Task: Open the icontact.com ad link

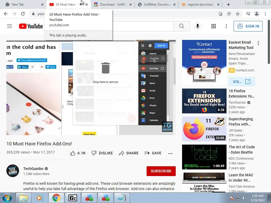Action: click(x=245, y=70)
